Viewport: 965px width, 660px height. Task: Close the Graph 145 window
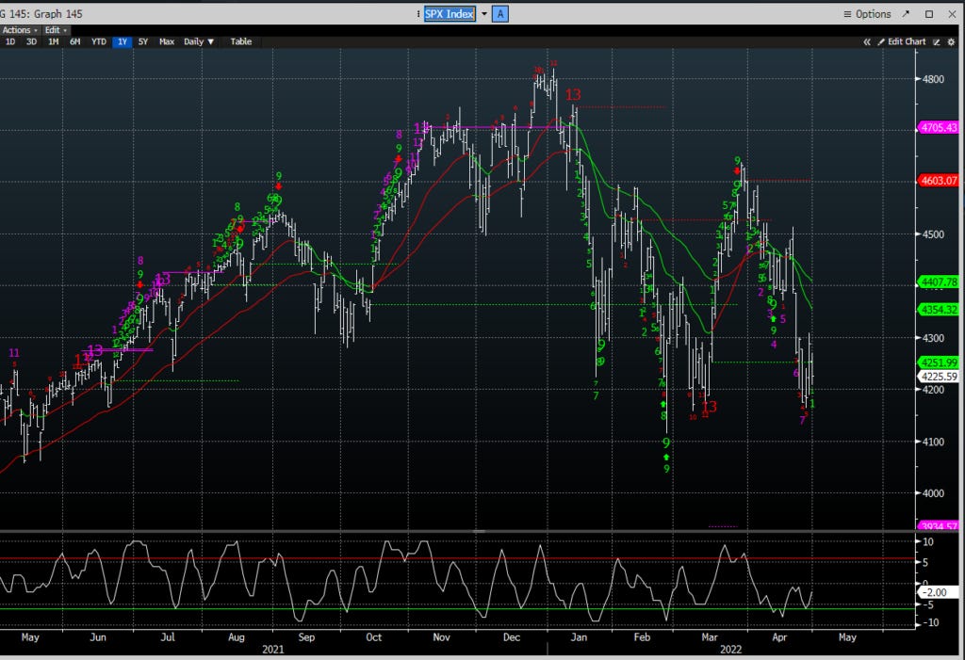point(952,13)
